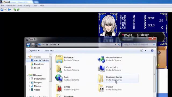Click the Pessoal folder icon
The width and height of the screenshot is (172, 97).
coord(101,88)
